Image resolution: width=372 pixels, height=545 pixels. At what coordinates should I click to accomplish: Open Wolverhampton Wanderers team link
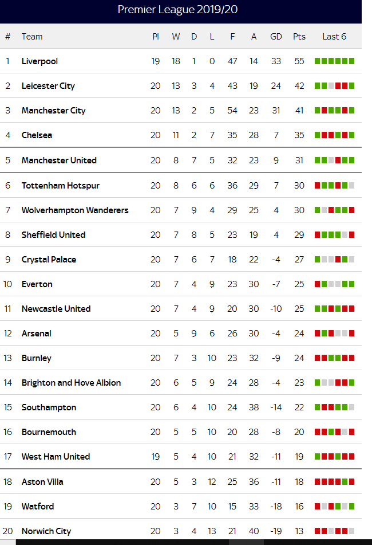pyautogui.click(x=75, y=210)
